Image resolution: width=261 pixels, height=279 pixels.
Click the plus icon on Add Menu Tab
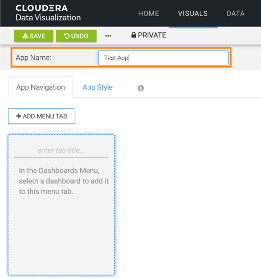tap(19, 116)
